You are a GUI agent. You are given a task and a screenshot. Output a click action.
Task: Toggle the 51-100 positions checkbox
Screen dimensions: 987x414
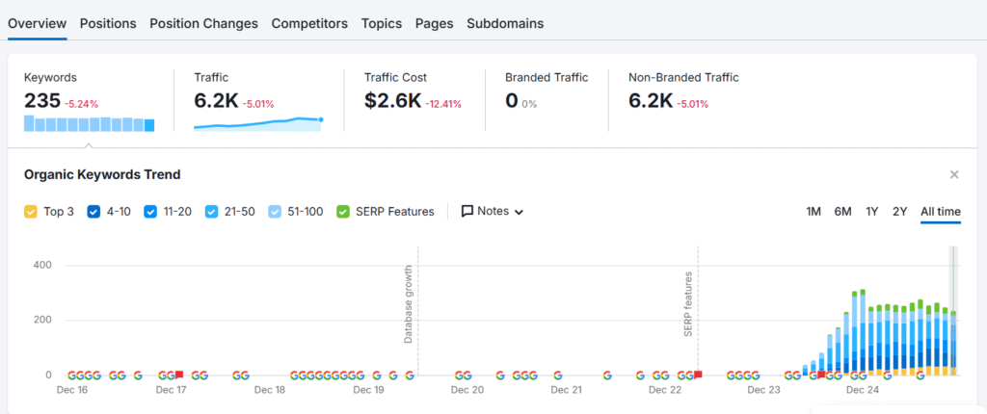[x=276, y=212]
